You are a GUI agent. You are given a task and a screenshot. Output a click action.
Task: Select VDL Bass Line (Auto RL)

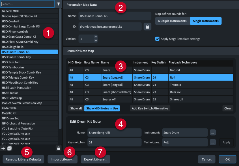pos(29,128)
